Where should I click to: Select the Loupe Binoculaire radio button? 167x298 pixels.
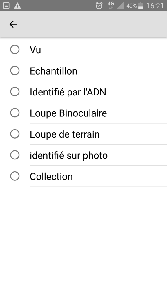(x=15, y=113)
